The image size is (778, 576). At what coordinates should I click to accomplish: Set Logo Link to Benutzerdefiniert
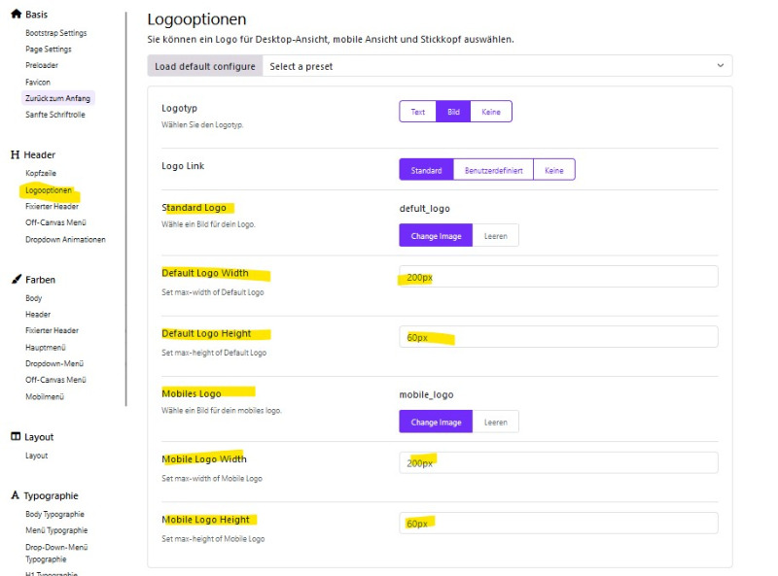pyautogui.click(x=494, y=170)
